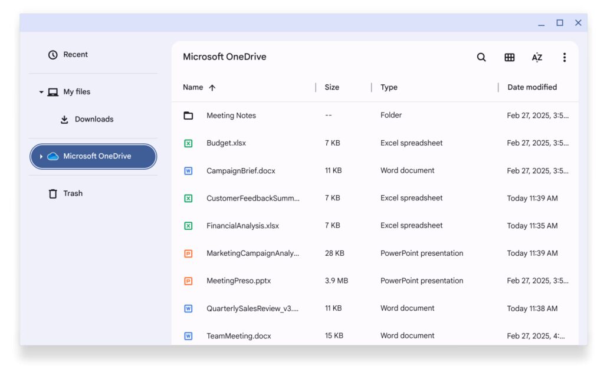Screen dimensions: 604x366
Task: Click the PowerPoint icon beside MeetingPreso.pptx
Action: click(x=188, y=281)
